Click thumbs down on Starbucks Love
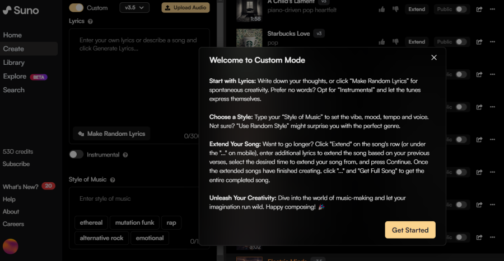The height and width of the screenshot is (261, 504). [395, 42]
